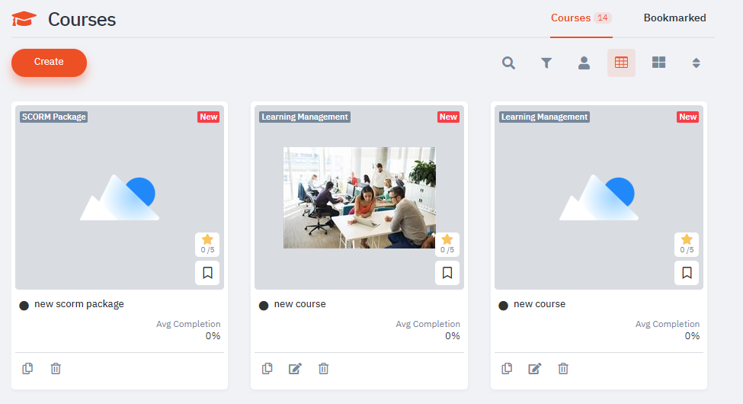
Task: Click the graduation cap logo icon
Action: coord(24,19)
